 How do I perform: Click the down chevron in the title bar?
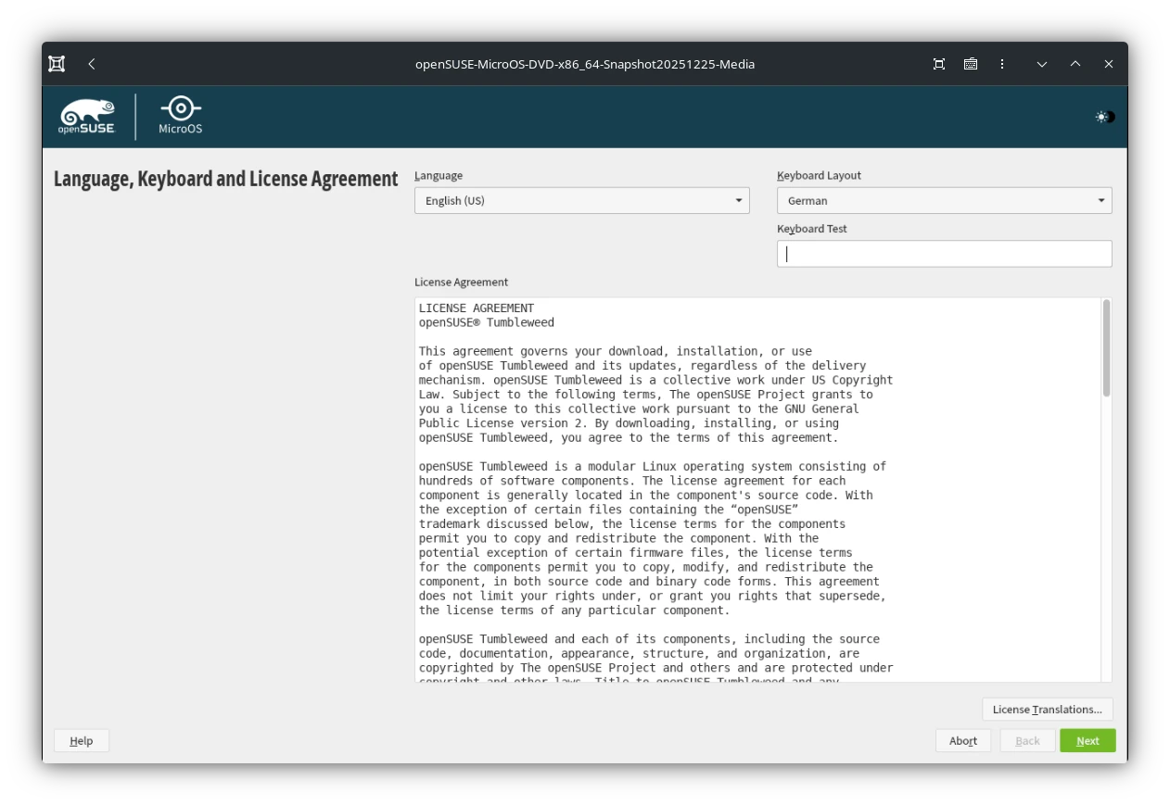point(1041,64)
